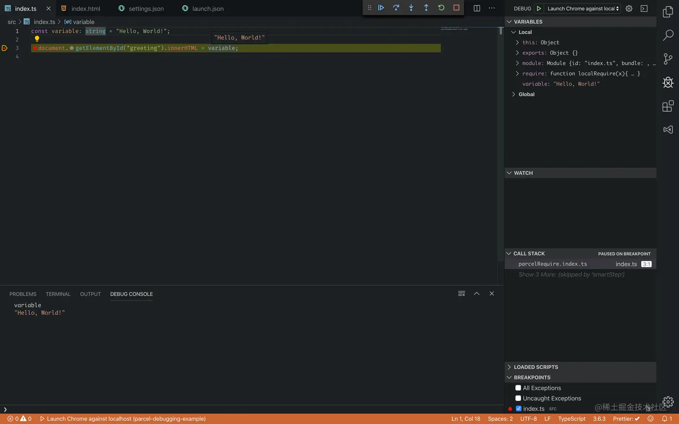Expand the LOADED SCRIPTS section

(x=580, y=367)
